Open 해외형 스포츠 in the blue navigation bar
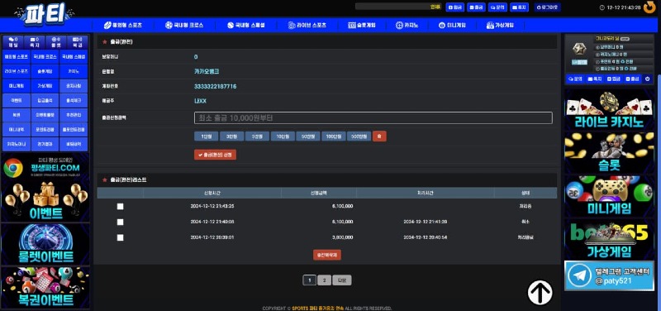 122,26
